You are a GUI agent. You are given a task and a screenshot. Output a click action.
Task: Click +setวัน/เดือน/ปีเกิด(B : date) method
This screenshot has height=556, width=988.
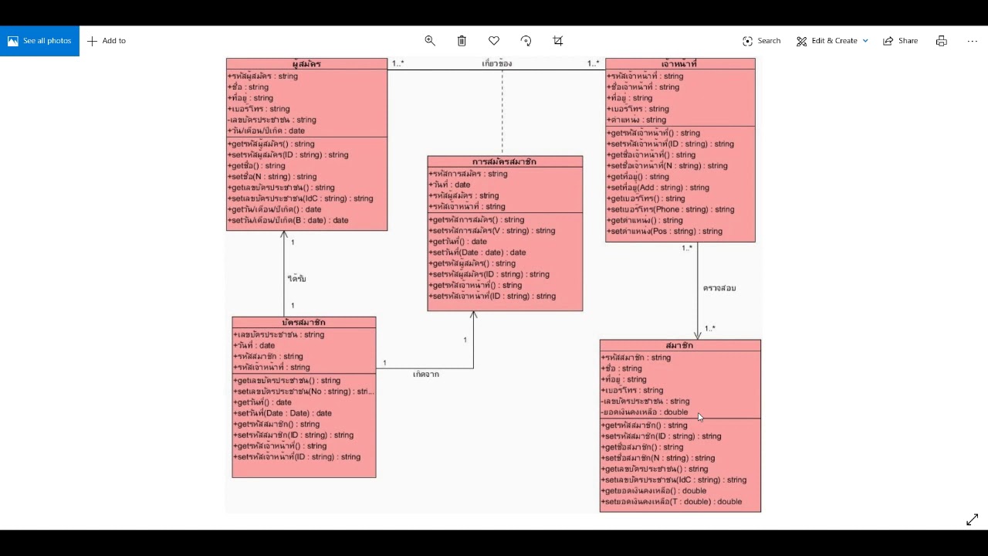[x=288, y=221]
